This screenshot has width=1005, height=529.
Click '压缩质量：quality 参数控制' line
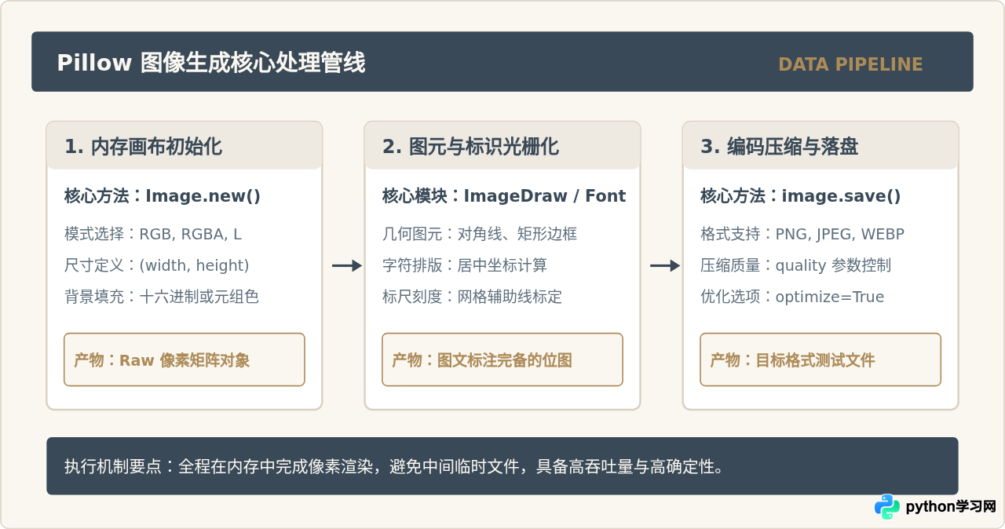coord(795,265)
